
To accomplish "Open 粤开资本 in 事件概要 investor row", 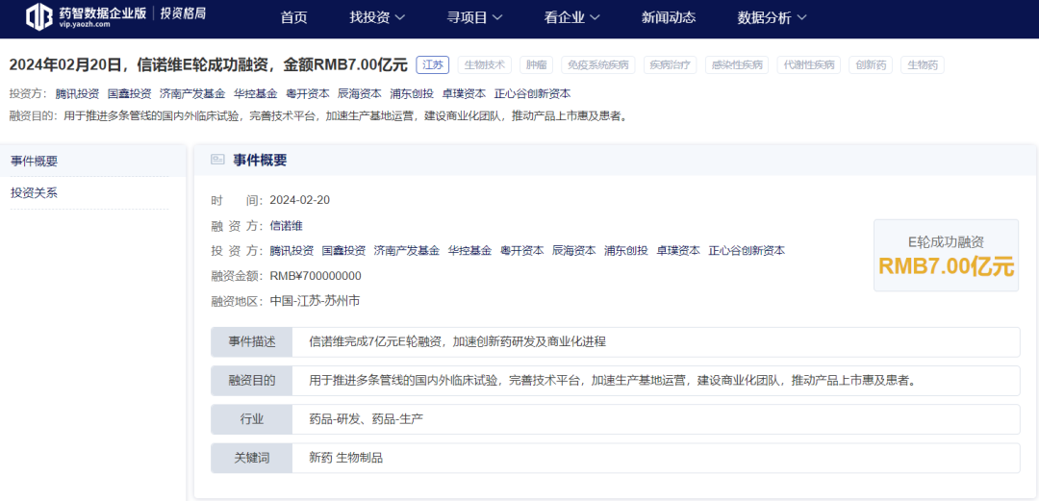I will pos(522,250).
